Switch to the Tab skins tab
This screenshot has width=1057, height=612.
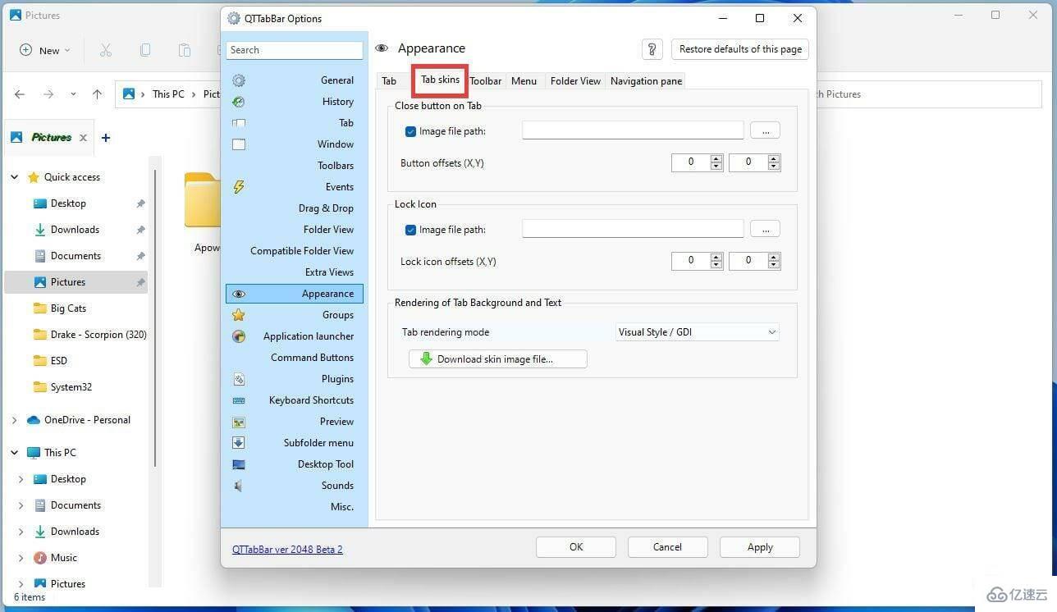(x=440, y=80)
